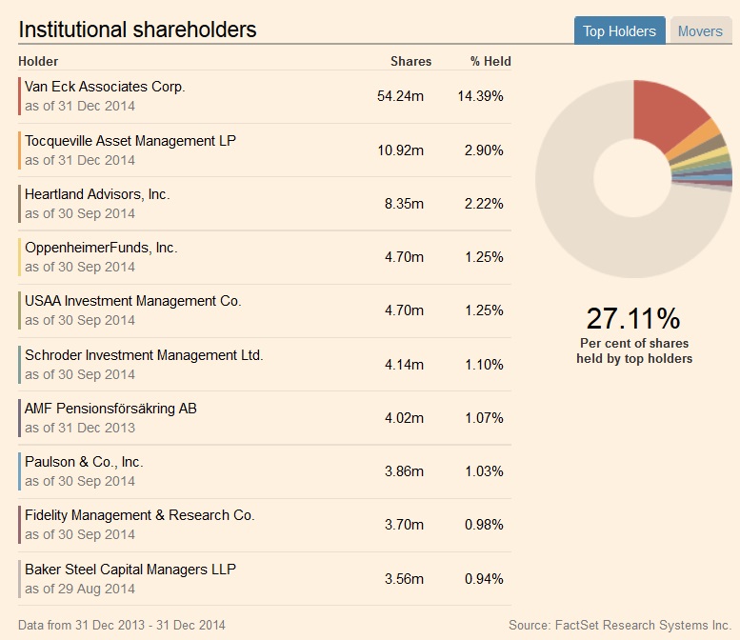740x640 pixels.
Task: Select Baker Steel Capital Managers LLP row
Action: [130, 570]
